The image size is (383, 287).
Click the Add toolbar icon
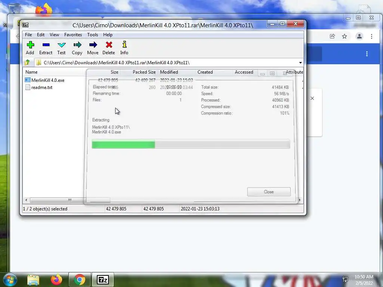30,45
